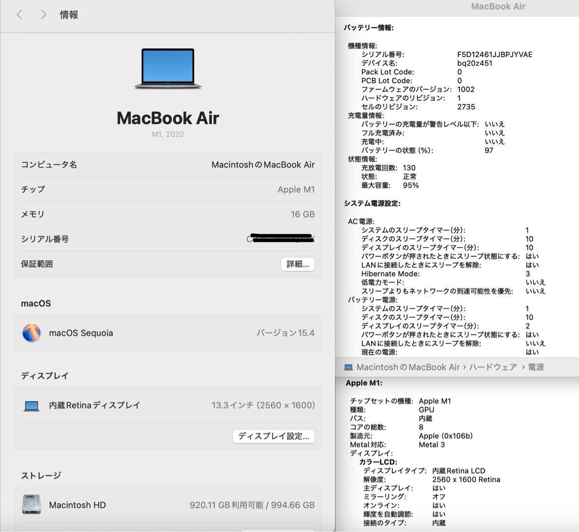Click the 内蔵Retina LCD display type
579x532 pixels.
click(459, 471)
